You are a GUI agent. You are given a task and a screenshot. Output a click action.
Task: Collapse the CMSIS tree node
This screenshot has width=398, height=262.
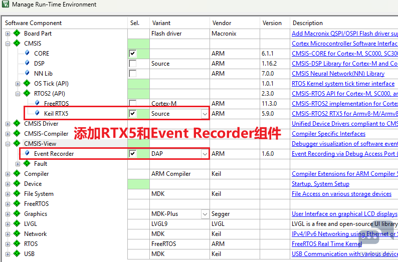click(x=8, y=44)
